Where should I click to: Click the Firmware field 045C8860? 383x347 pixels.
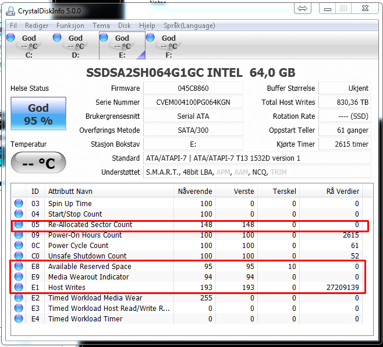pyautogui.click(x=193, y=88)
